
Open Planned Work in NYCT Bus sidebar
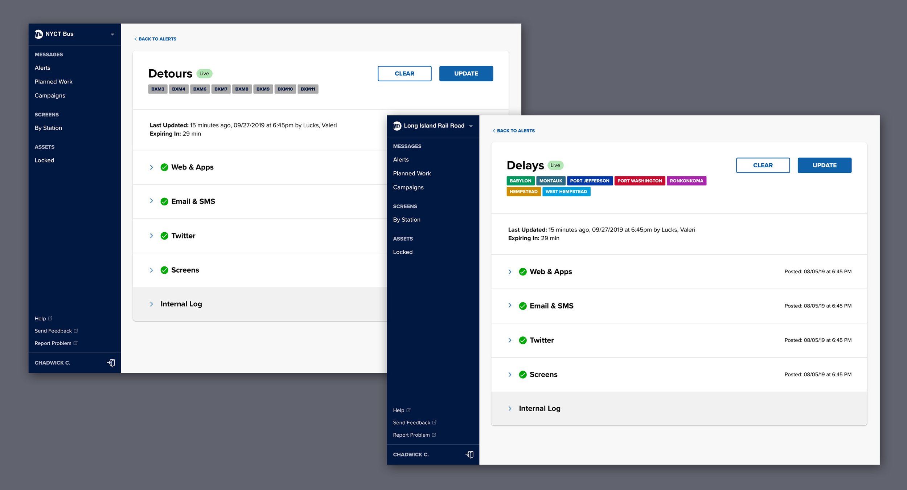point(54,82)
